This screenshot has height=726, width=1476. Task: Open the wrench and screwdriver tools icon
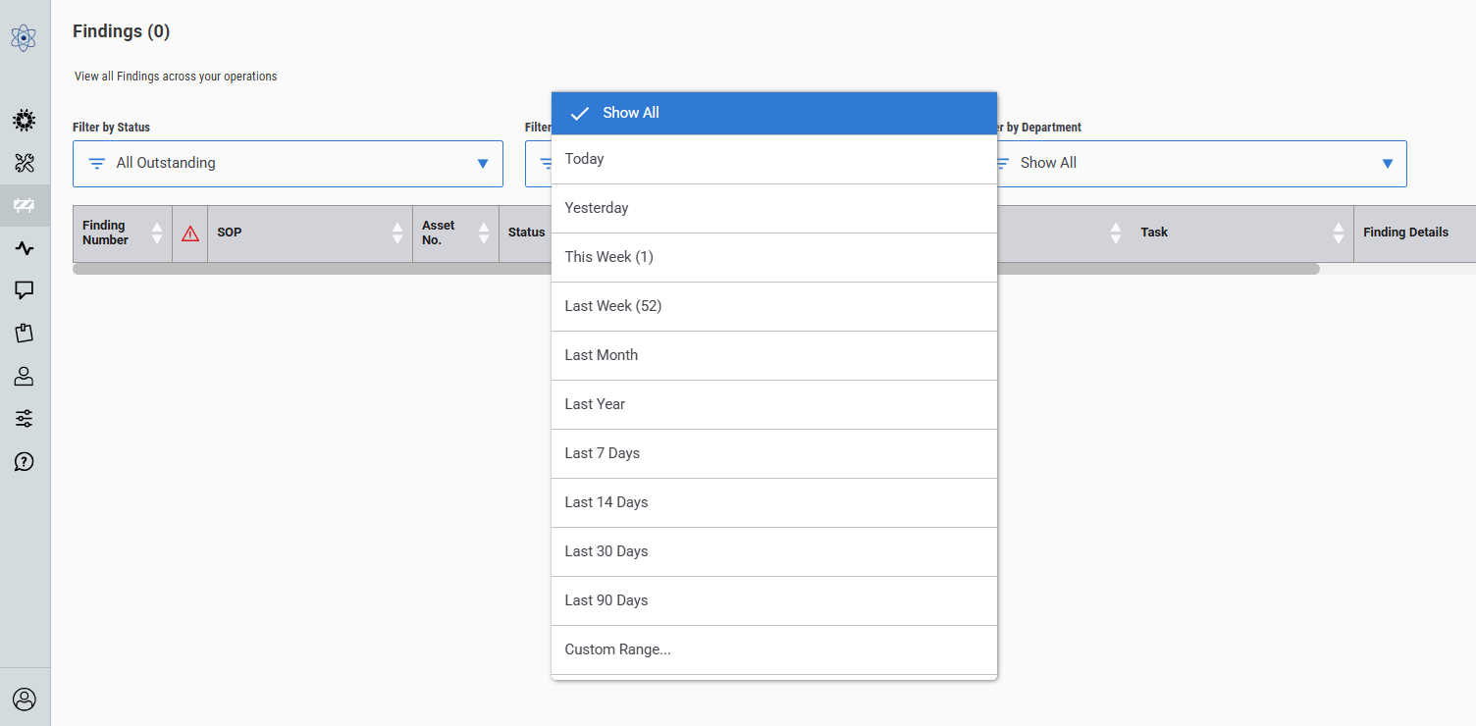coord(25,163)
